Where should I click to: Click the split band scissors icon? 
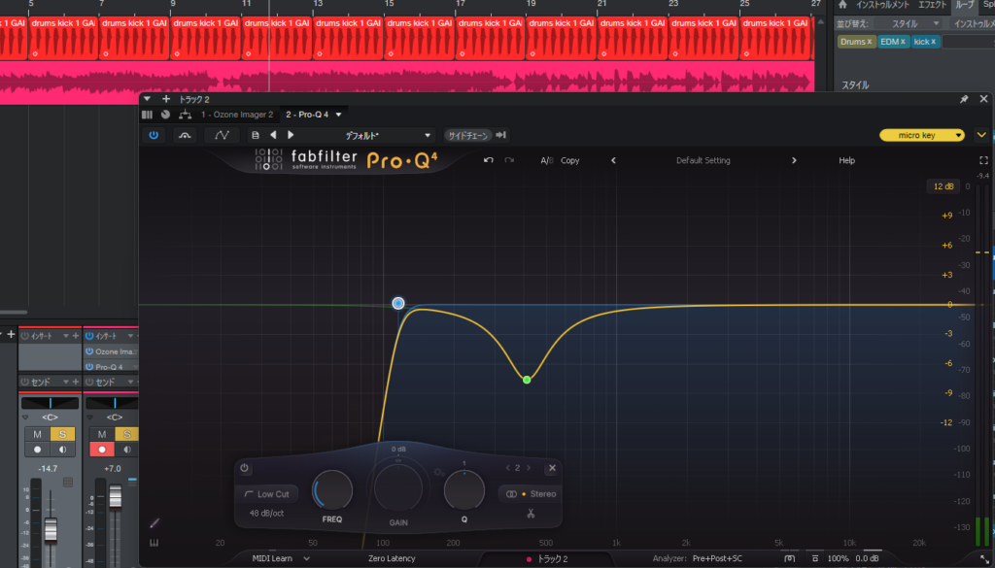532,514
